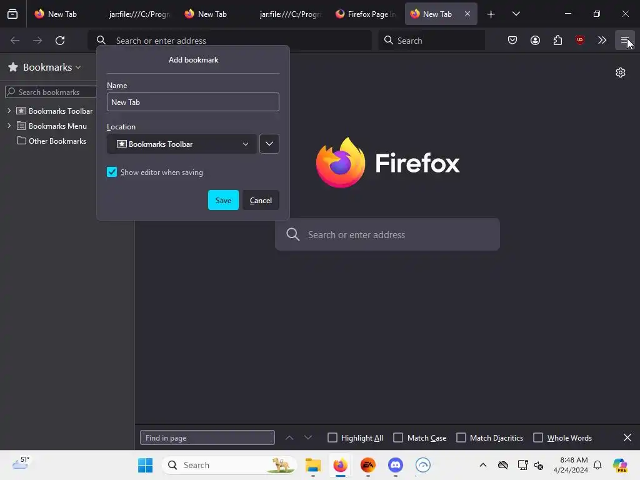Open Windows Start button
Image resolution: width=640 pixels, height=480 pixels.
point(145,465)
